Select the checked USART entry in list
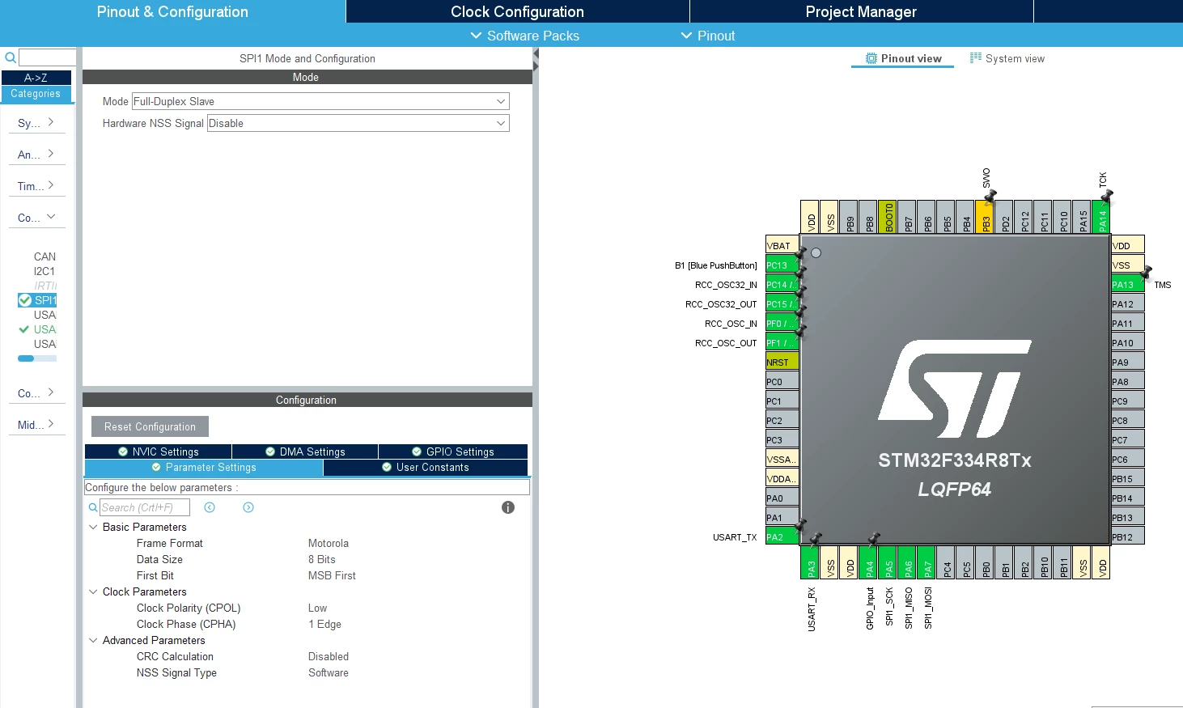The image size is (1183, 708). [45, 329]
